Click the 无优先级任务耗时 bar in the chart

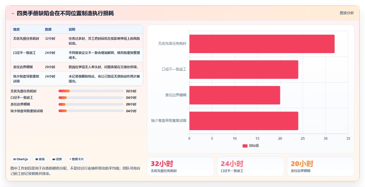coord(262,44)
